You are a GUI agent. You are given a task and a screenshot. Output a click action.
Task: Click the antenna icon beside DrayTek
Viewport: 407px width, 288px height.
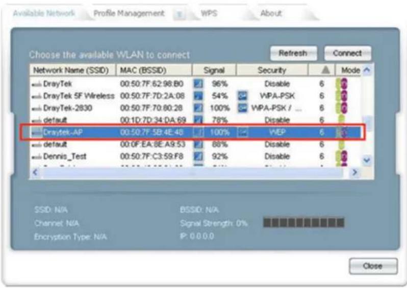[x=36, y=84]
